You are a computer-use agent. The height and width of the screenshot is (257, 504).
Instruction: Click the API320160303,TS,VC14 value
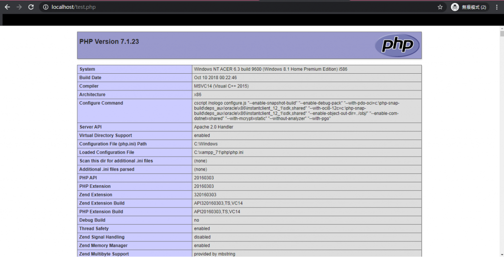[218, 203]
